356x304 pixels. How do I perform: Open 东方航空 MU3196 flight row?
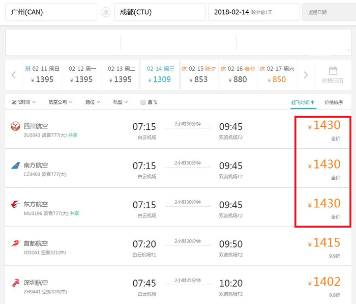pyautogui.click(x=178, y=207)
